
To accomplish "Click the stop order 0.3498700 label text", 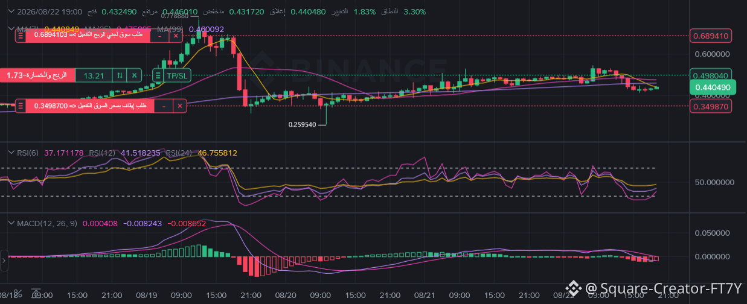I will pos(91,106).
